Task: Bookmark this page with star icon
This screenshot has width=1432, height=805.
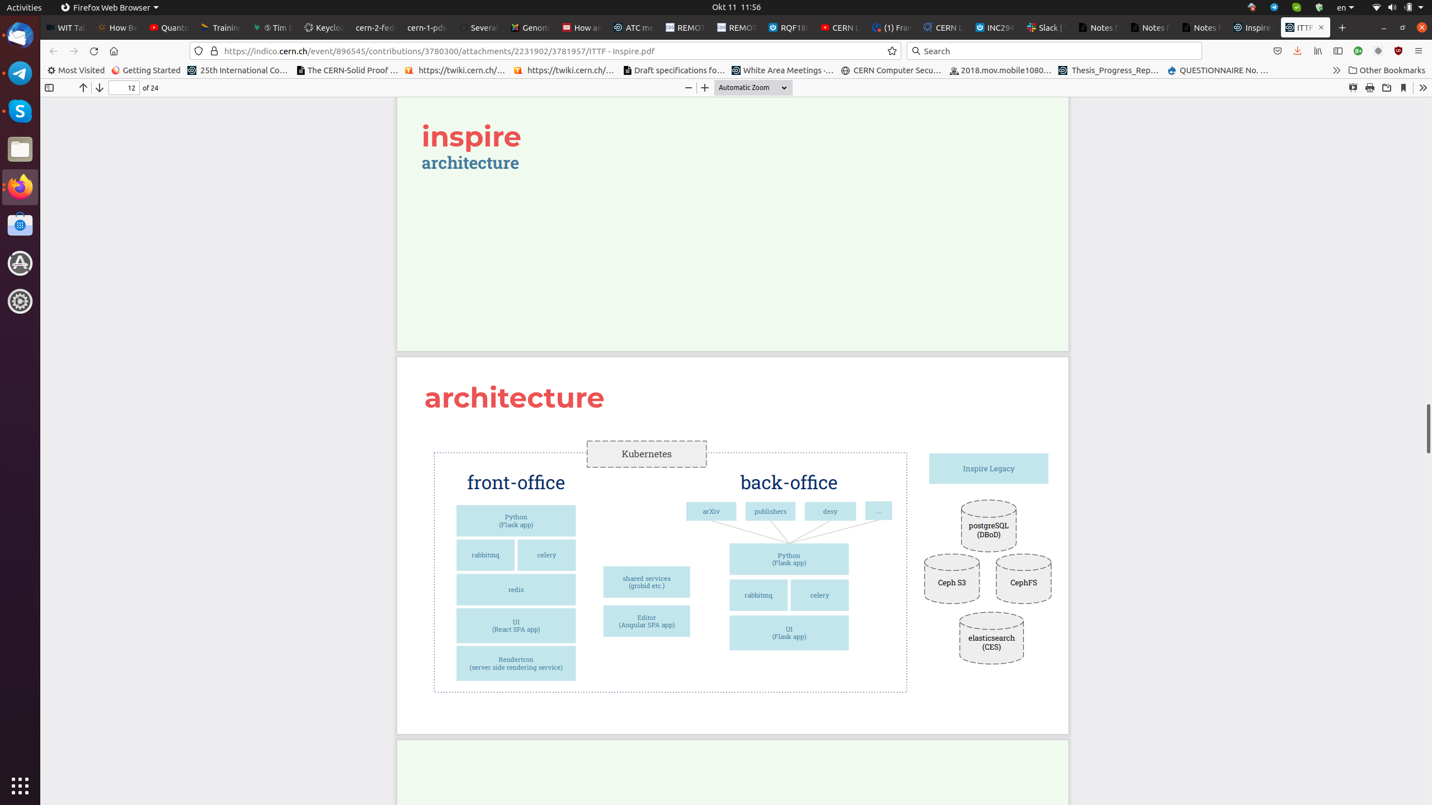Action: coord(892,51)
